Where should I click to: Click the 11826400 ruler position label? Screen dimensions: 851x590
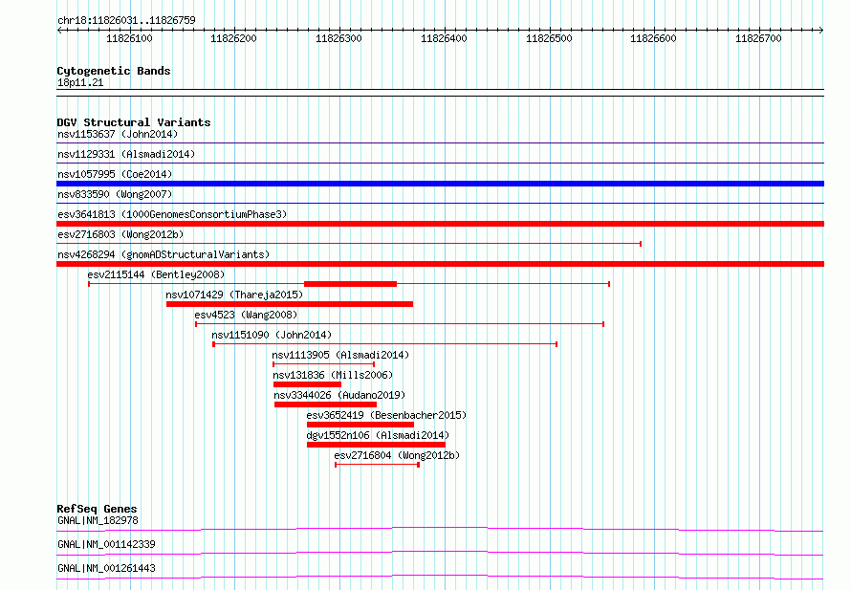click(x=444, y=38)
